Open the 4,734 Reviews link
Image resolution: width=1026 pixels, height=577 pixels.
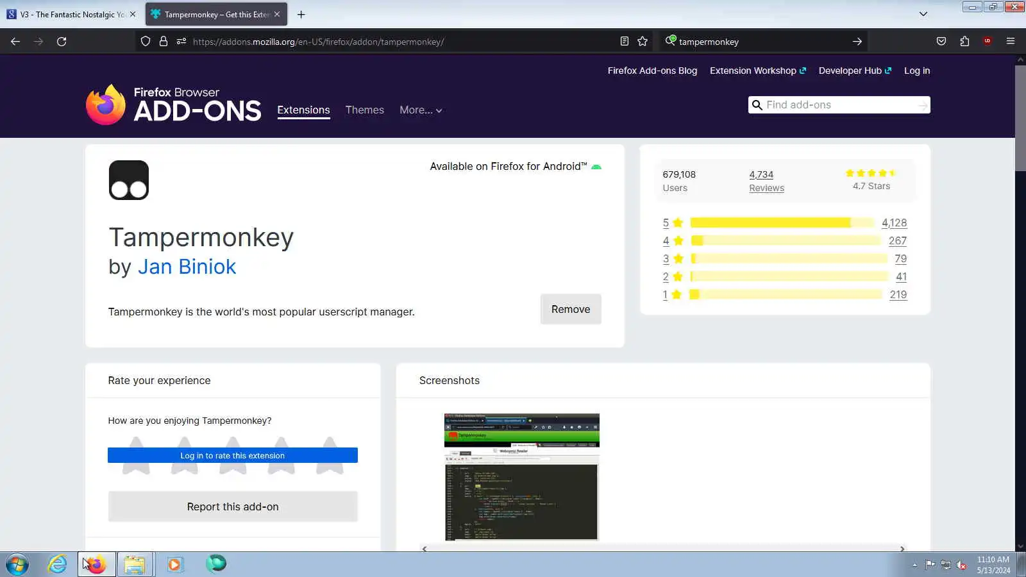tap(766, 181)
